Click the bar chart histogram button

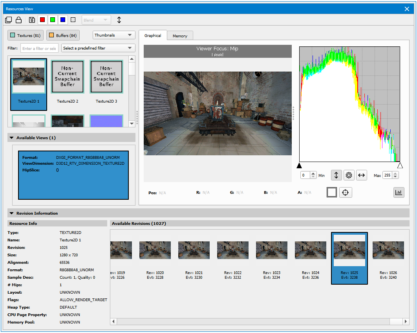399,193
